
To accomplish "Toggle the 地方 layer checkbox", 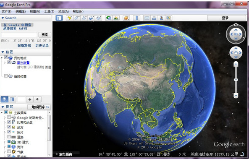I will point(9,127).
